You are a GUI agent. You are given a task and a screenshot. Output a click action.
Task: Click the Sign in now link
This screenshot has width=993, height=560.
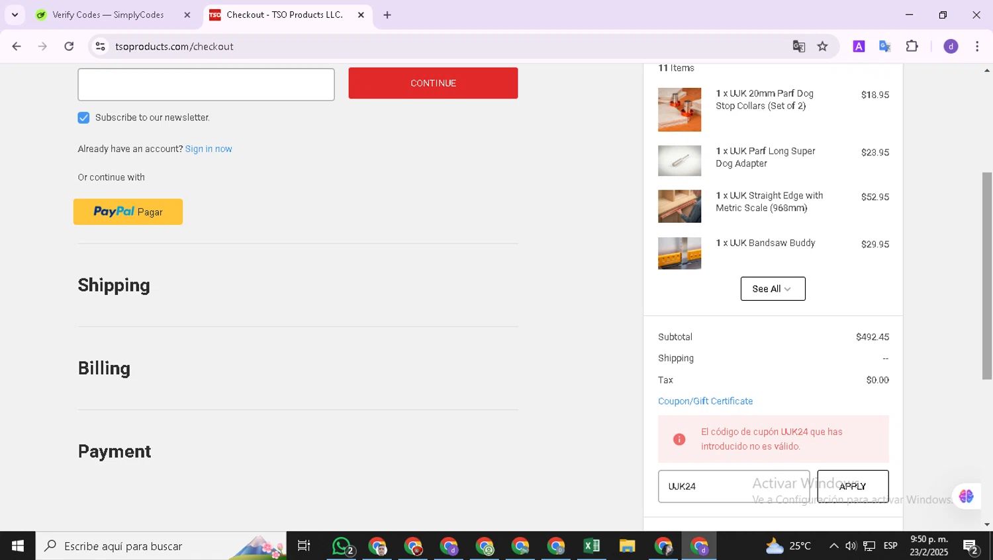[209, 149]
